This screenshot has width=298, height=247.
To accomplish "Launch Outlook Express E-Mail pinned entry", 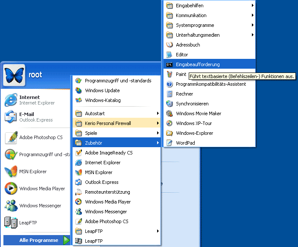I will [30, 117].
